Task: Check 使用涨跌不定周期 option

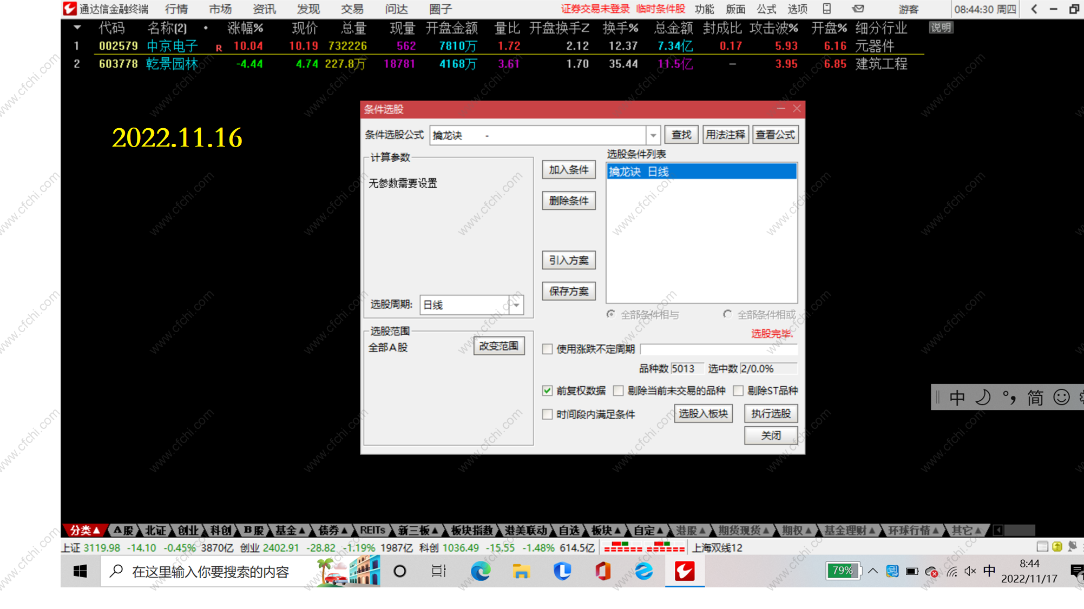Action: coord(547,349)
